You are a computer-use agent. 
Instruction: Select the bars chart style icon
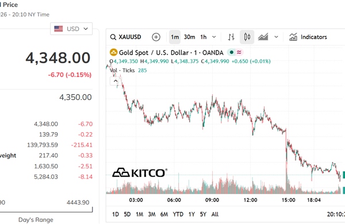pyautogui.click(x=231, y=37)
